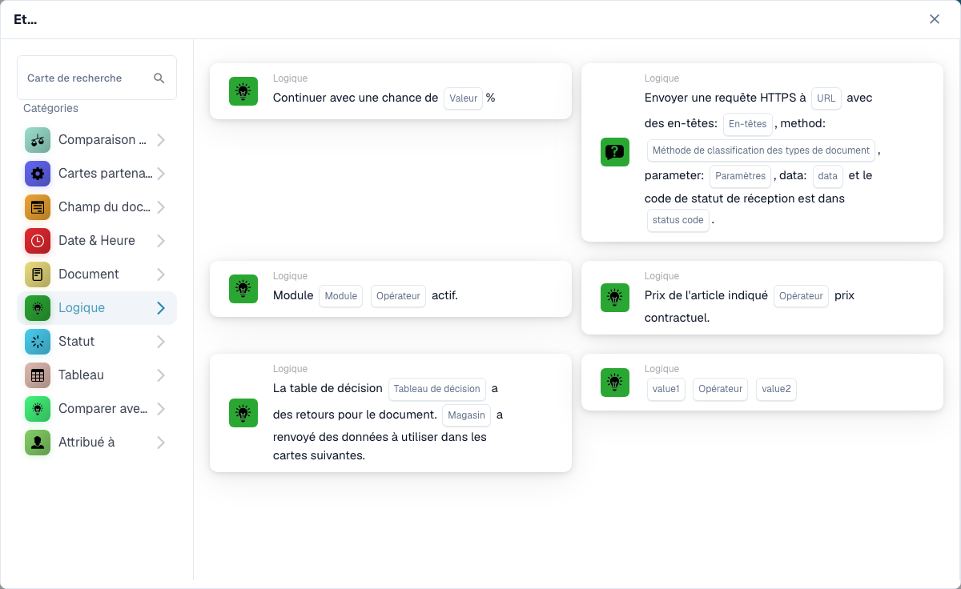Click the Date & Heure clock icon
This screenshot has height=589, width=961.
38,241
